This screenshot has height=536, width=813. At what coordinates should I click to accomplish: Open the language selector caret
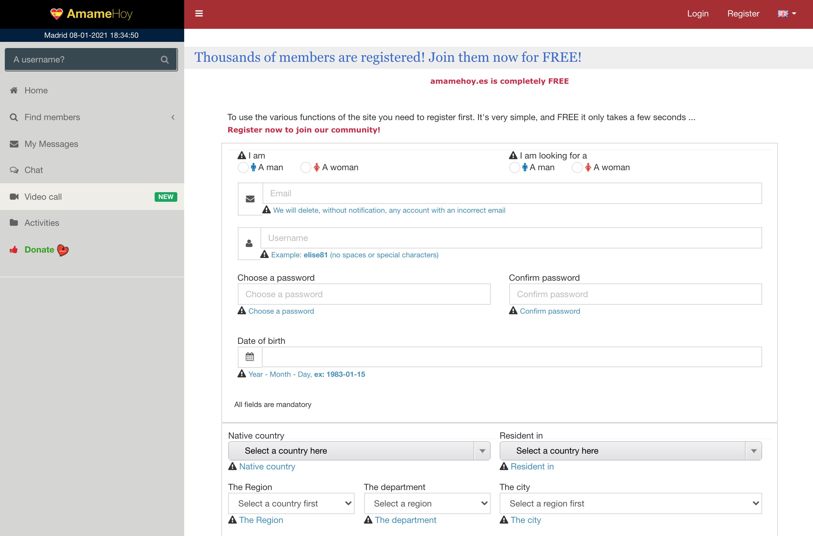pyautogui.click(x=794, y=14)
